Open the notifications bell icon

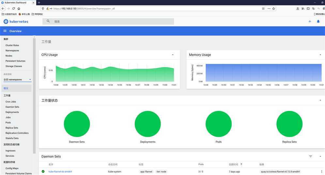click(x=318, y=21)
